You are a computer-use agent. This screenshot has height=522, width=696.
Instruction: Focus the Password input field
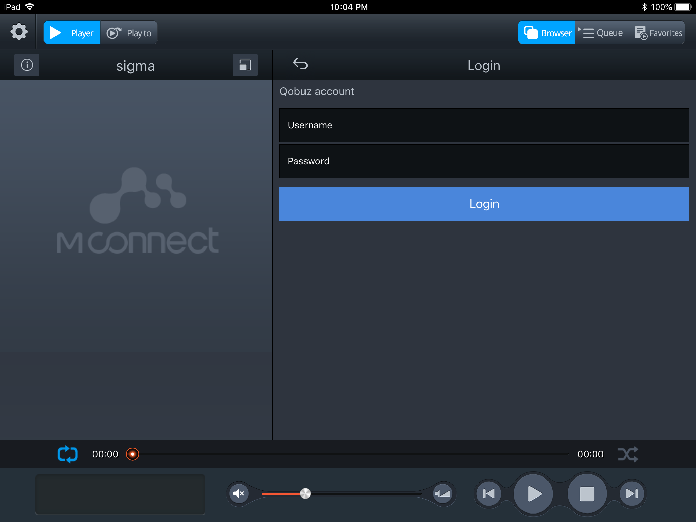[x=484, y=161]
